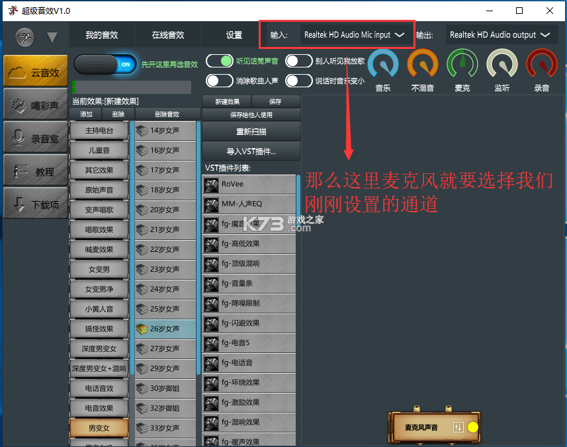Click the RoVee plugin icon
This screenshot has width=567, height=447.
point(211,185)
